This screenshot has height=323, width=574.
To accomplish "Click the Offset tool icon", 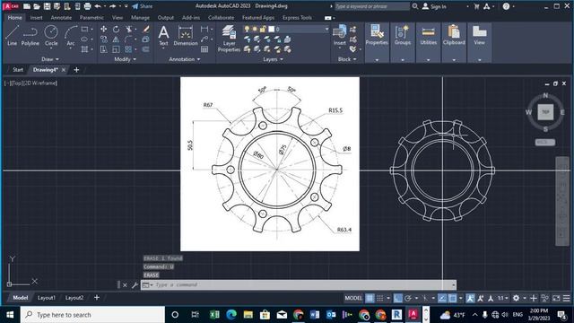I will [x=145, y=49].
